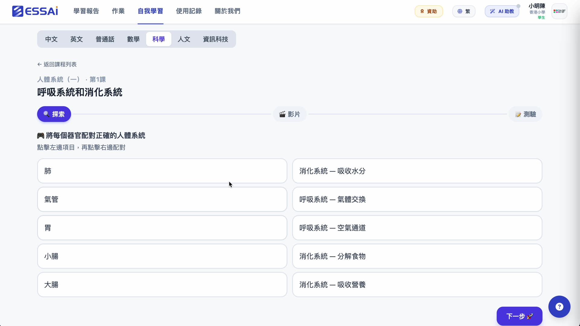Open the Talent Co-op profile avatar
This screenshot has width=580, height=326.
point(559,11)
